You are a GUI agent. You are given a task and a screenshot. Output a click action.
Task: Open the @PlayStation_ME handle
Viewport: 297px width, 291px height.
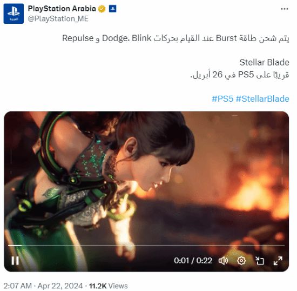click(x=58, y=19)
